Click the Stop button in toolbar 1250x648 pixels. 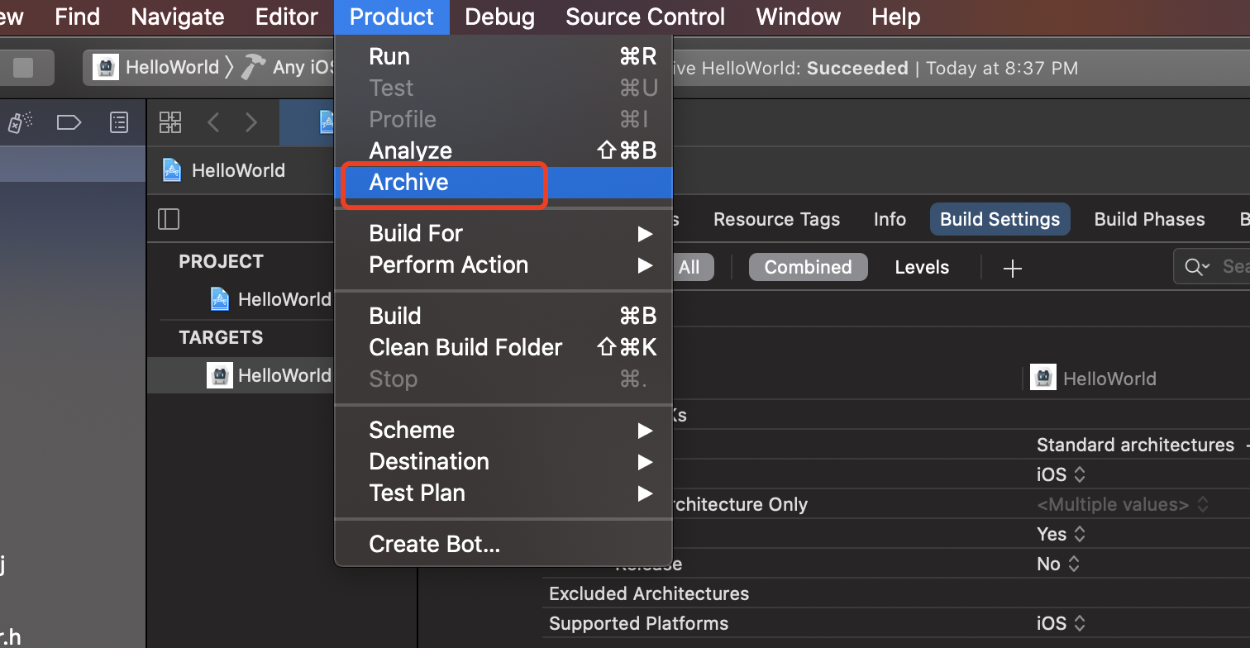tap(23, 68)
